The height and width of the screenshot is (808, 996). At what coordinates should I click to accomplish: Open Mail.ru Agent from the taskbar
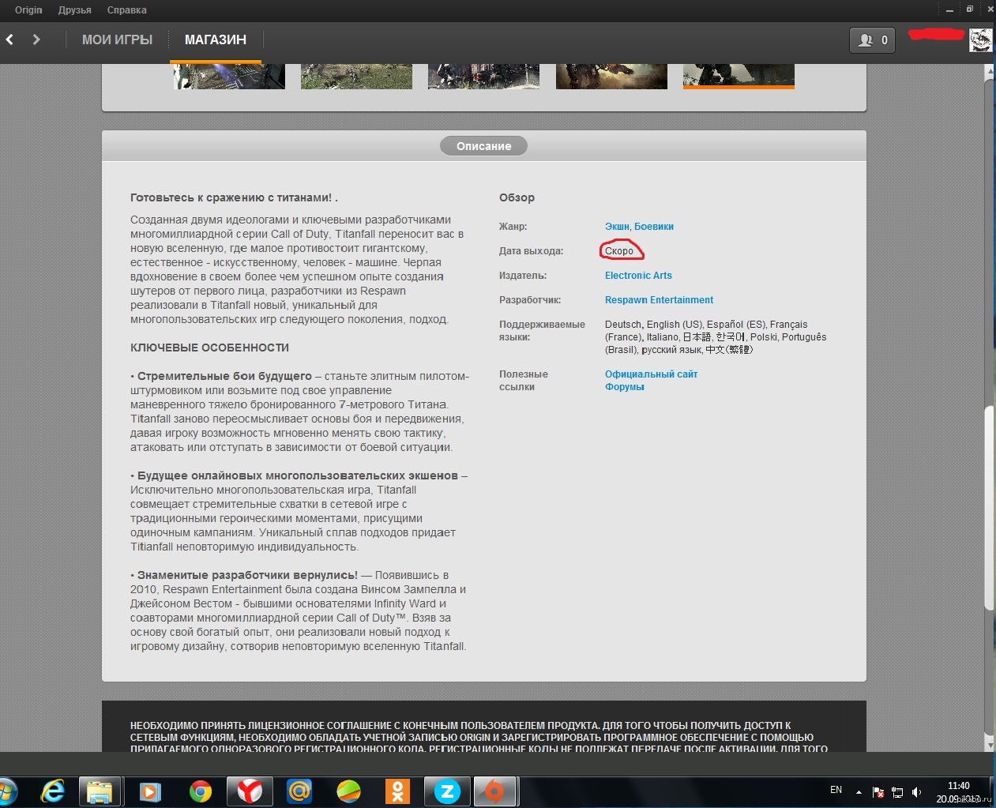(299, 791)
